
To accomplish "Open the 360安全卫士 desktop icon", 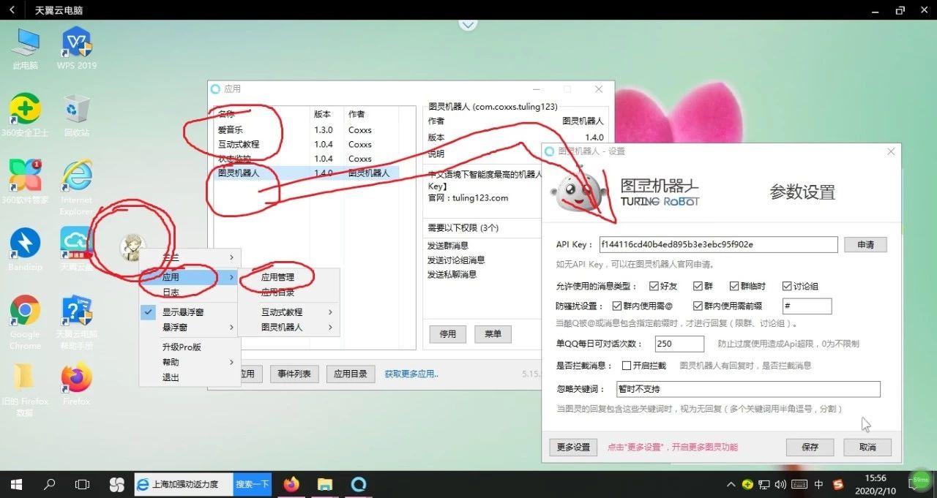I will (x=25, y=116).
